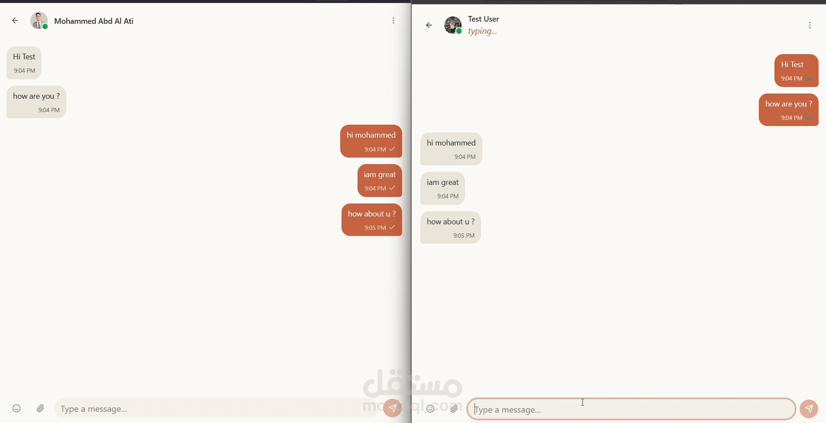Send message in Test User chat
This screenshot has width=826, height=423.
[809, 409]
